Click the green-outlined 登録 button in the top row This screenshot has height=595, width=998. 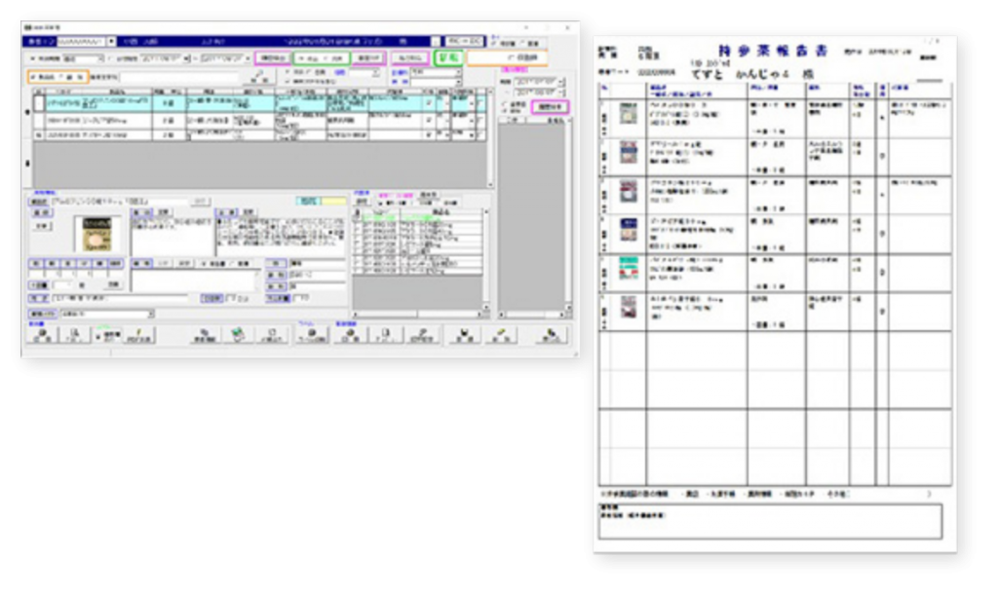448,57
